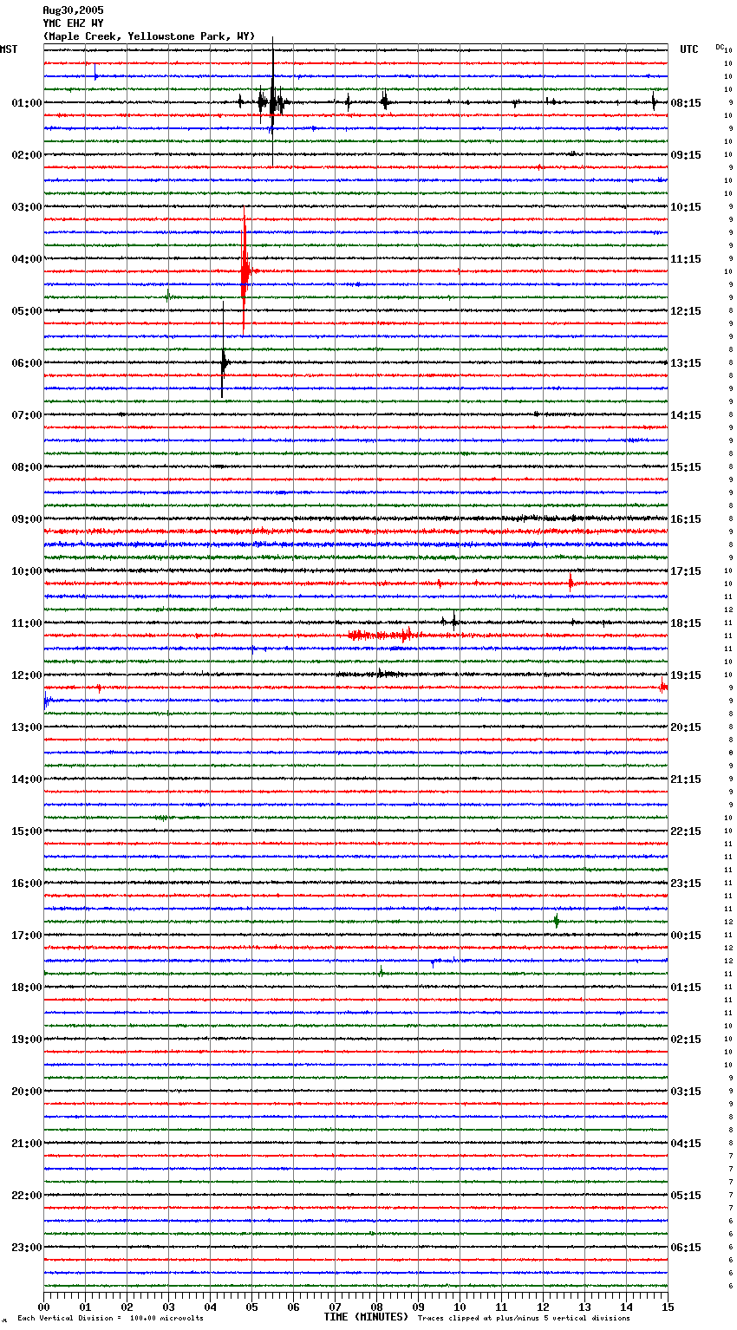737x1330 pixels.
Task: Select the 23:00 MST row label
Action: tap(27, 1248)
